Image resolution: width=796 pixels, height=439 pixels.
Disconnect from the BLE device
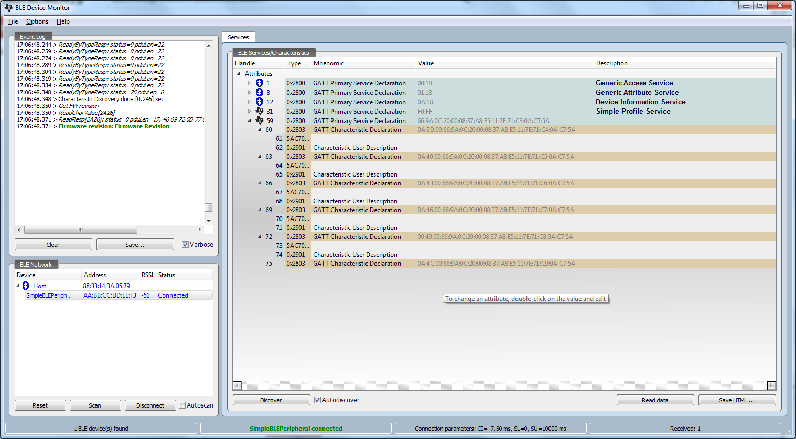pos(150,405)
